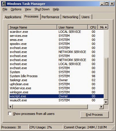The image size is (116, 131).
Task: Select the Processes tab
Action: [x=31, y=16]
